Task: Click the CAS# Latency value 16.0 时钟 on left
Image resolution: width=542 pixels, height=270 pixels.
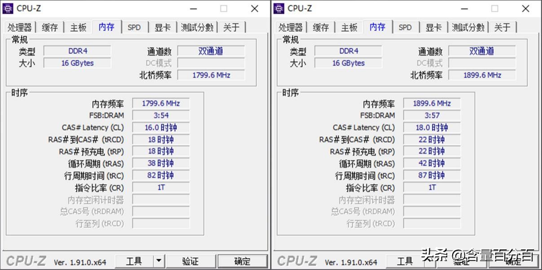Action: tap(160, 127)
